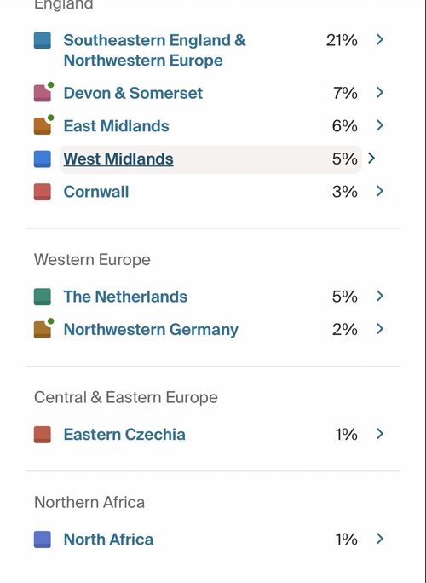
Task: Expand Southeastern England & Northwestern Europe chevron
Action: pos(379,39)
